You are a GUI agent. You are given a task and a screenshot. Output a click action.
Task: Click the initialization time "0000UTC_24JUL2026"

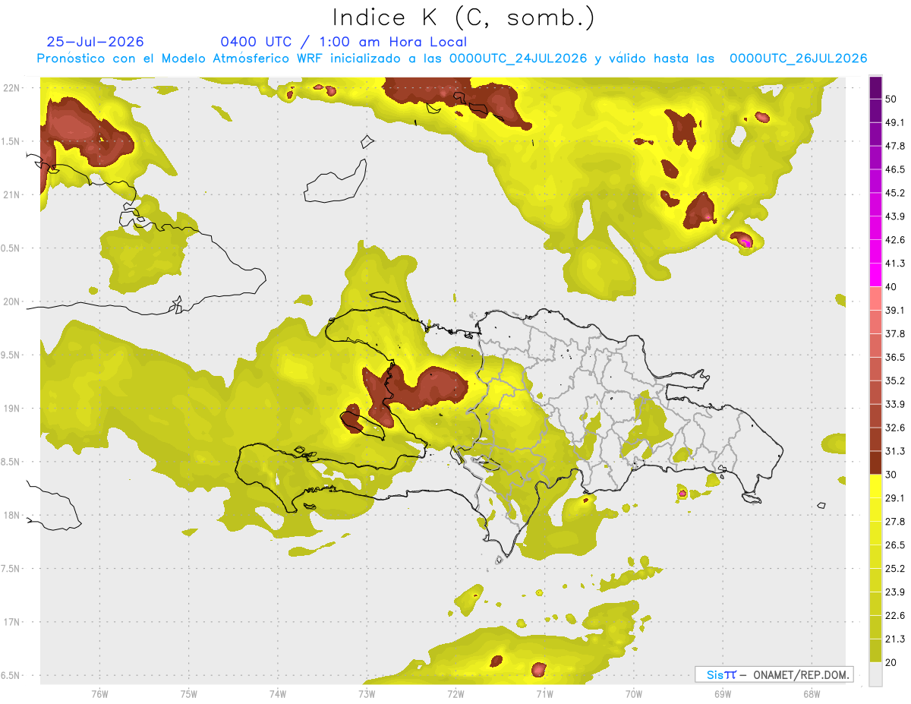tap(518, 58)
